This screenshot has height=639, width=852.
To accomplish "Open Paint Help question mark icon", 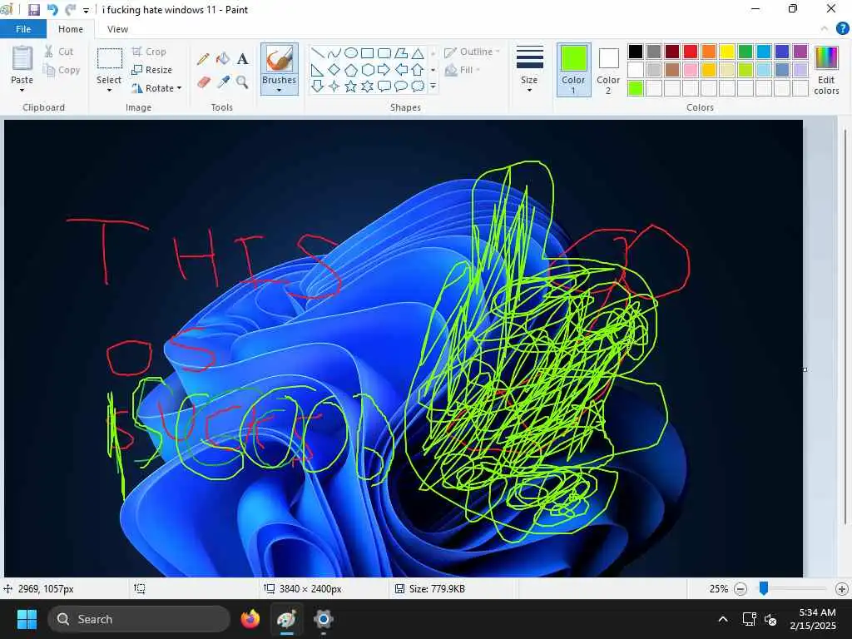I will tap(842, 29).
